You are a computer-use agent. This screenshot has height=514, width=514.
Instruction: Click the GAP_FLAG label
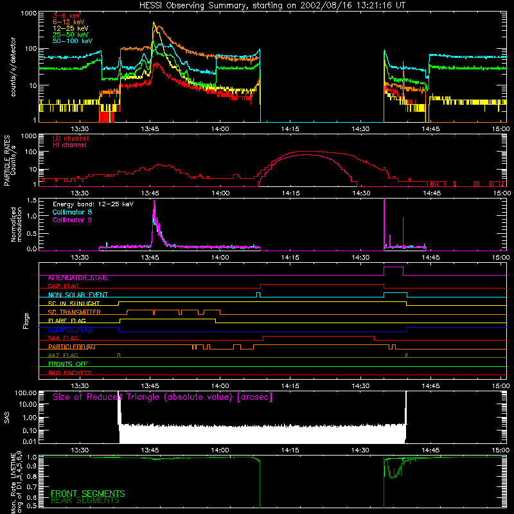[63, 286]
